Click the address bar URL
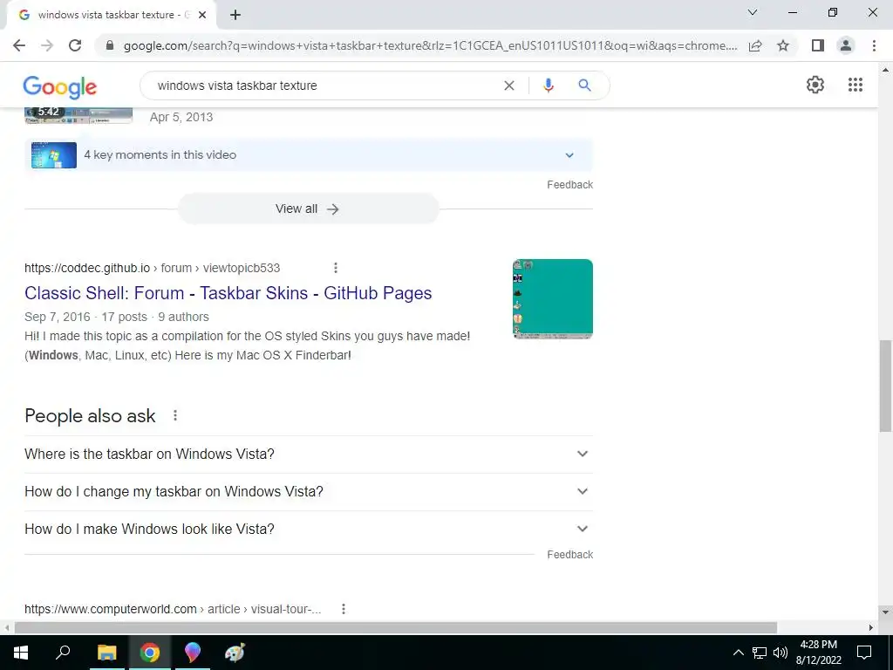This screenshot has height=670, width=893. pos(430,45)
